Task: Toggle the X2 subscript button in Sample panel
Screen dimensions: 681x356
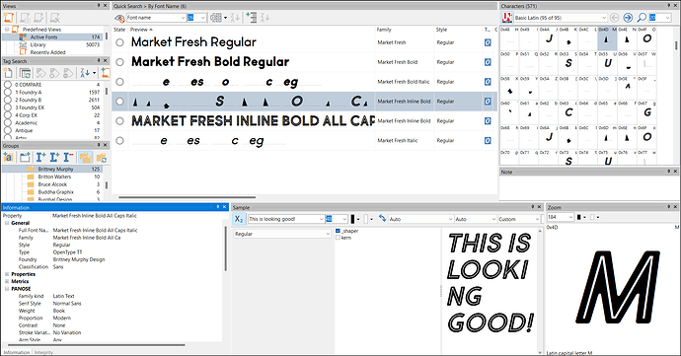Action: (239, 219)
